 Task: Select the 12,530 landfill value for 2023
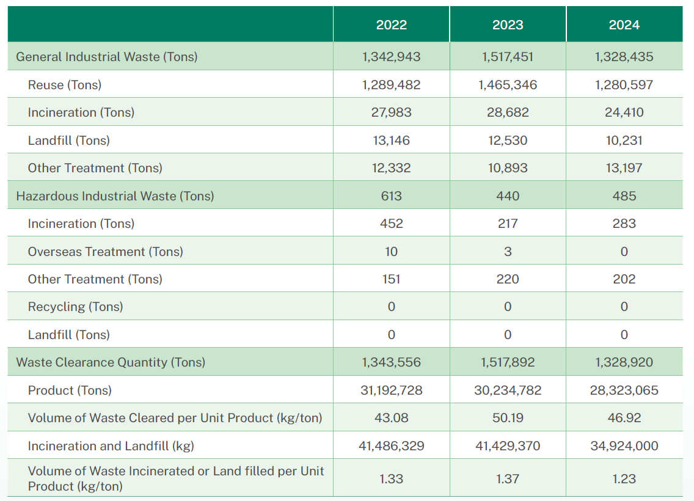click(508, 141)
